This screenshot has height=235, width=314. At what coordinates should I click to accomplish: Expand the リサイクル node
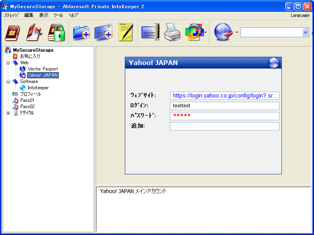coord(8,113)
